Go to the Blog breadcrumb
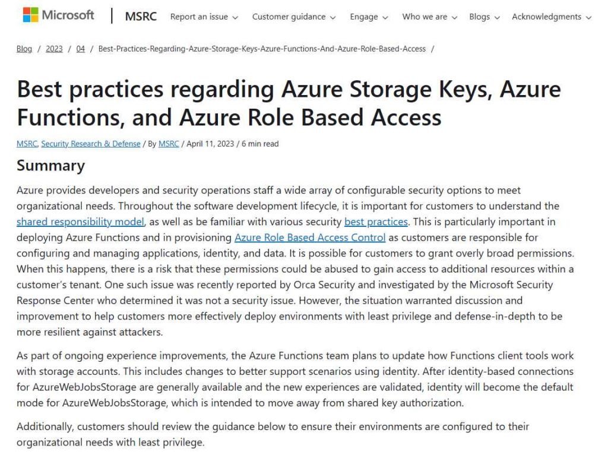The image size is (608, 461). 24,49
